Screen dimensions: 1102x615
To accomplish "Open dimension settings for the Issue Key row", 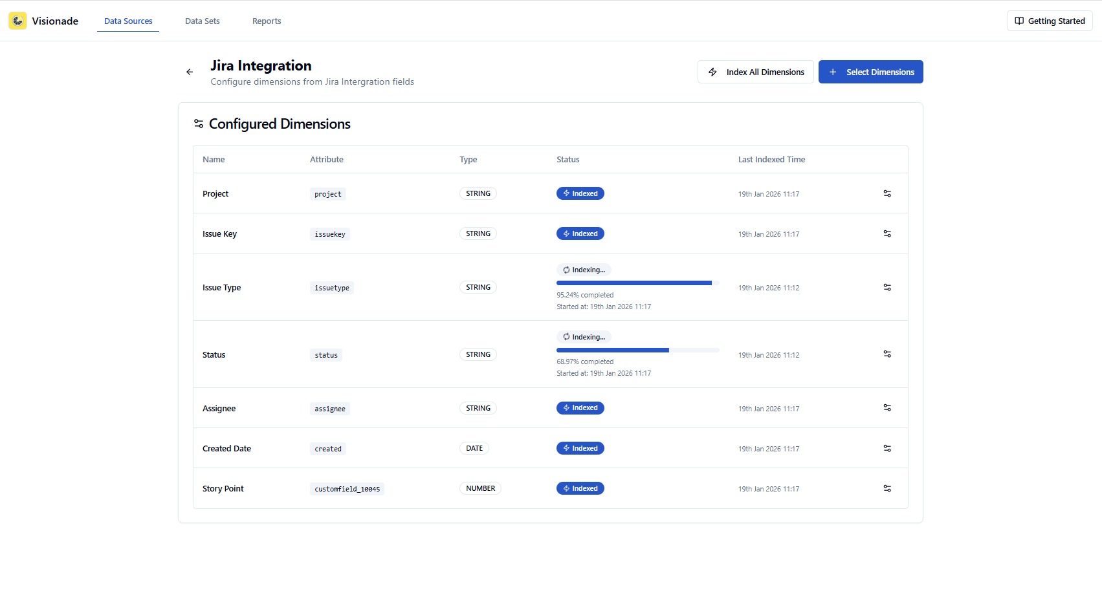I will (x=887, y=233).
